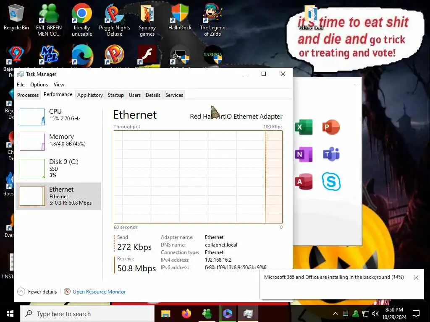The width and height of the screenshot is (430, 322).
Task: Open EVIL GREEN MEN CO desktop shortcut
Action: coord(49,20)
